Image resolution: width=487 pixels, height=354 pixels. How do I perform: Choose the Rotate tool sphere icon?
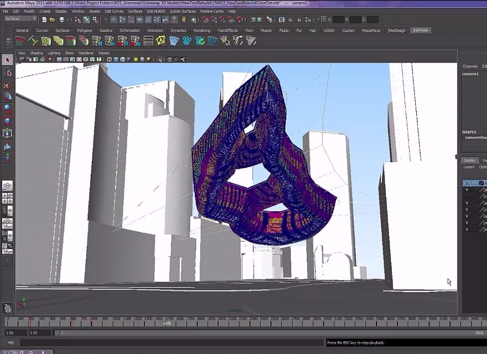(7, 109)
